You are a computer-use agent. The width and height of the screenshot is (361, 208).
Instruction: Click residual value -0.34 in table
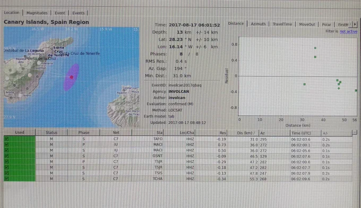221,179
